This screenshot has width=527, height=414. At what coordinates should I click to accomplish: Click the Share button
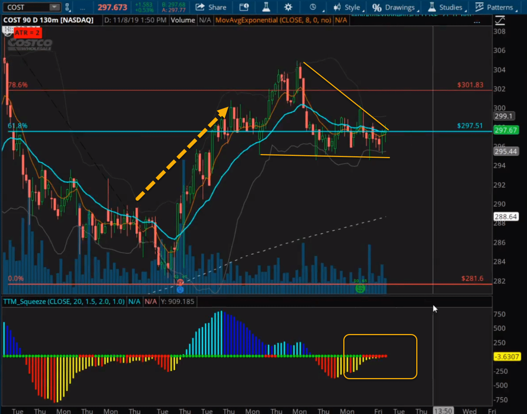pyautogui.click(x=211, y=7)
